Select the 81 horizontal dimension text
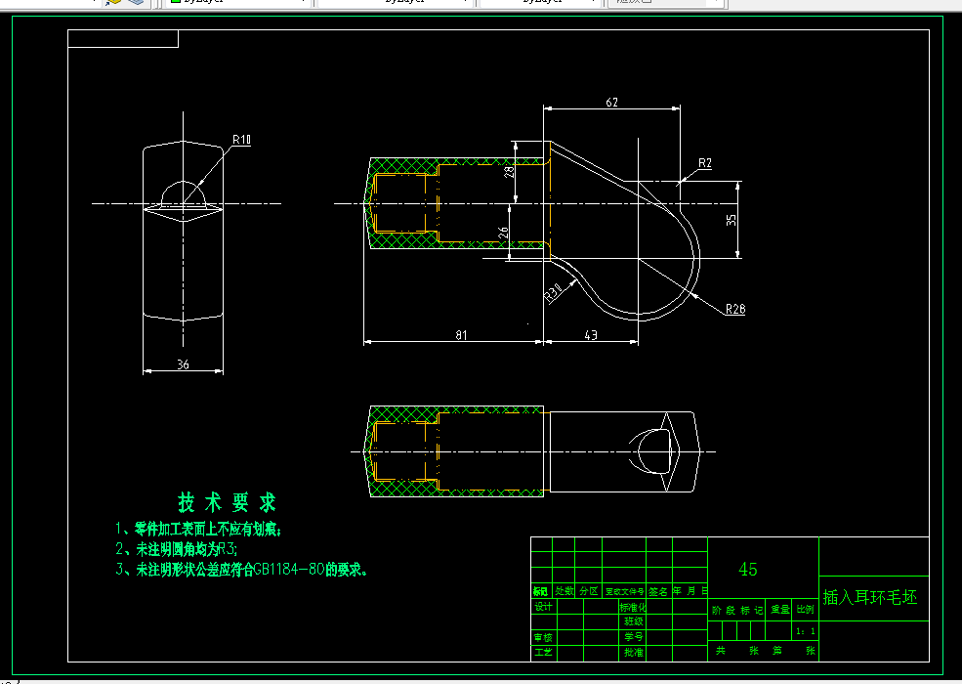962x684 pixels. tap(461, 334)
